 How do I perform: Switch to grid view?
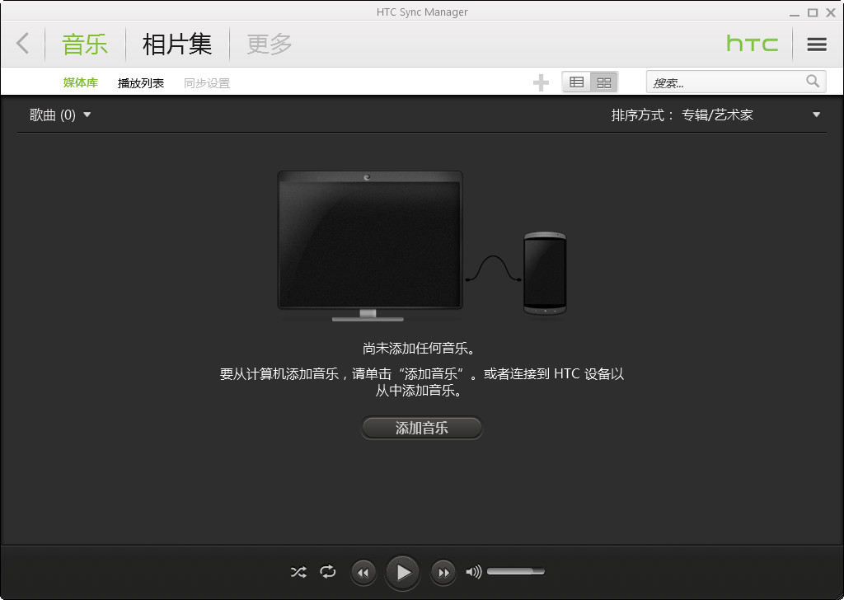coord(604,82)
